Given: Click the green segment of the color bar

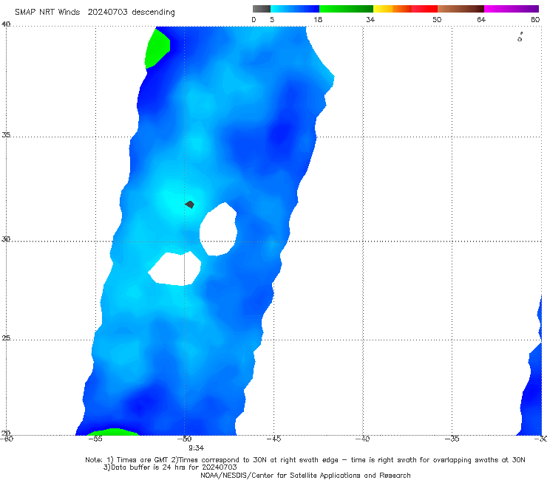Looking at the screenshot, I should pos(346,9).
